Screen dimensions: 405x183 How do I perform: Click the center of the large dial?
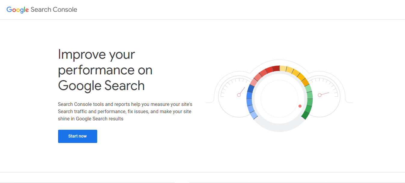point(279,98)
